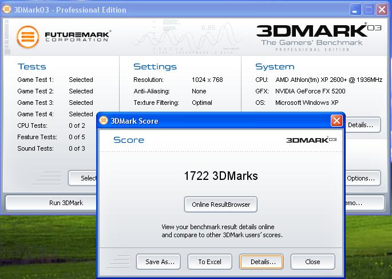Open System Details in main window
The width and height of the screenshot is (392, 279).
point(363,125)
